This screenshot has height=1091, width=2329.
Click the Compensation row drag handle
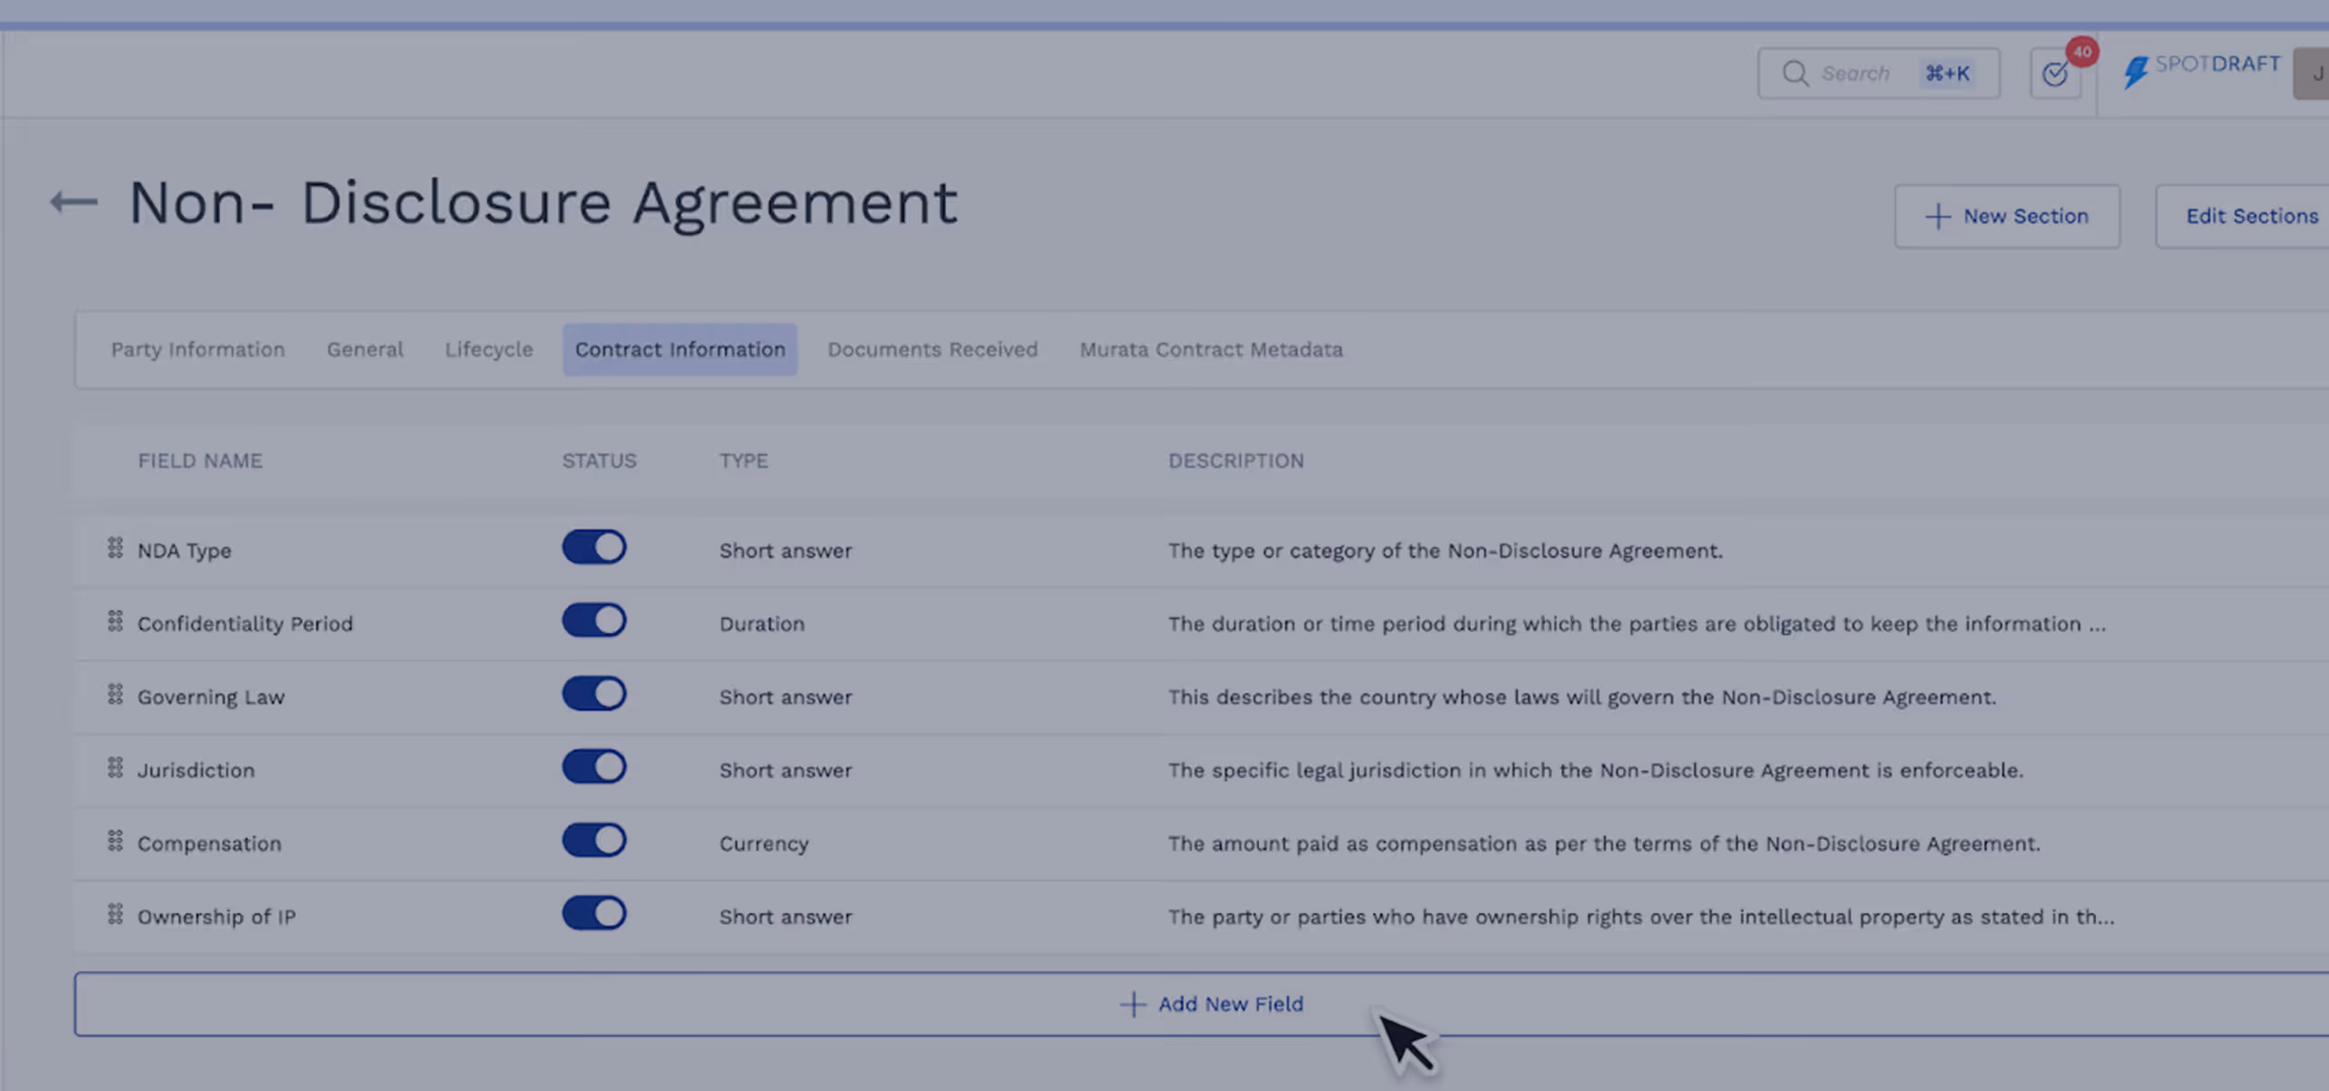point(116,841)
